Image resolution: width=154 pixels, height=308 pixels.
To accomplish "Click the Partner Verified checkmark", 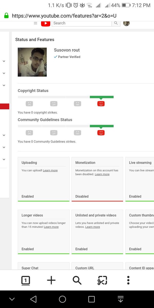I will pyautogui.click(x=55, y=57).
